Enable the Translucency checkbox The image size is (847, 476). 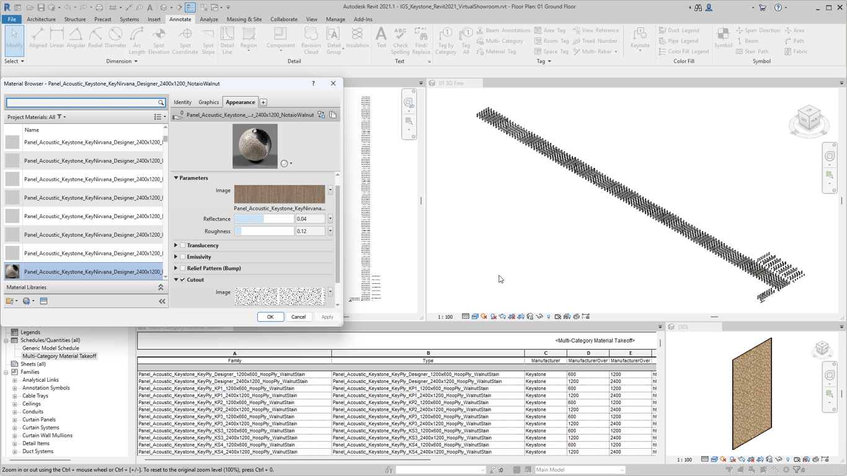click(183, 245)
